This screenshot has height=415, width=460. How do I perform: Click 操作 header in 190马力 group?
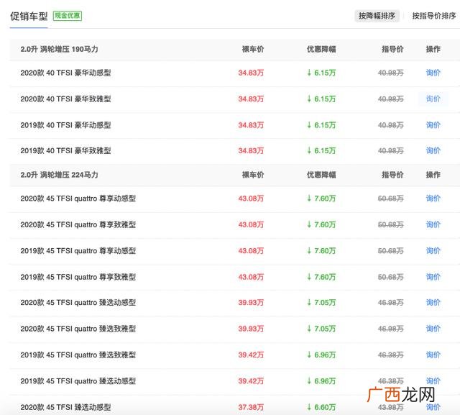point(433,49)
